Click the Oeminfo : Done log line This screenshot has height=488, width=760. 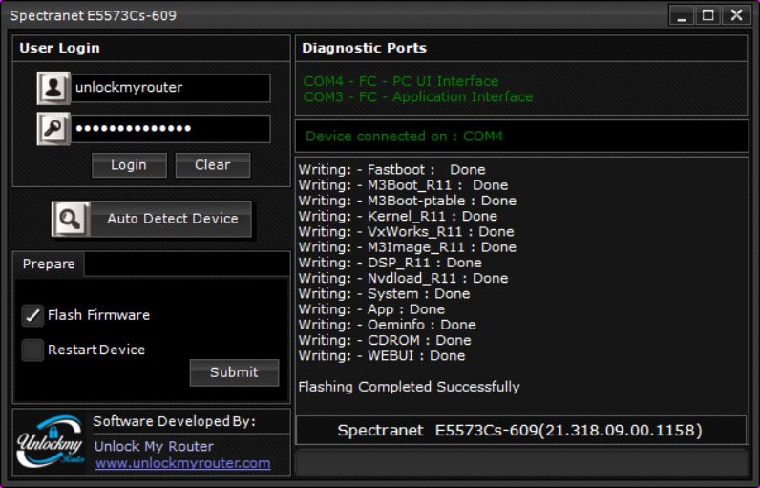click(388, 325)
